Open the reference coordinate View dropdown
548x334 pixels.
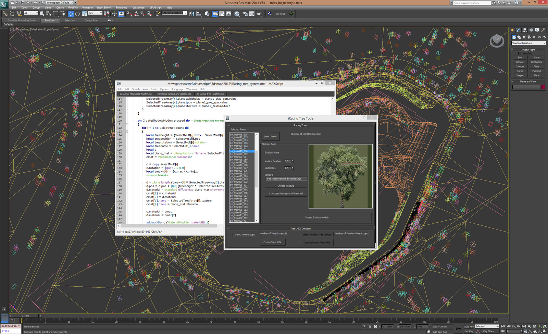[x=95, y=13]
